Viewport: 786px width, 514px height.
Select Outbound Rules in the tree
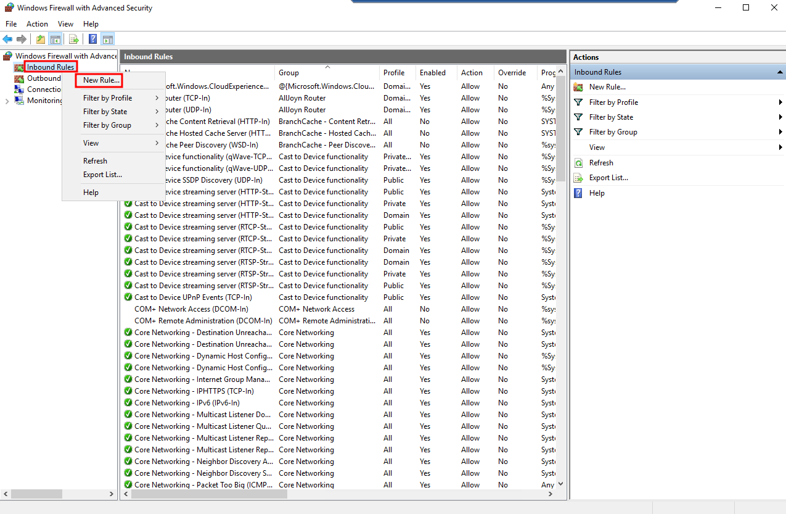coord(44,78)
